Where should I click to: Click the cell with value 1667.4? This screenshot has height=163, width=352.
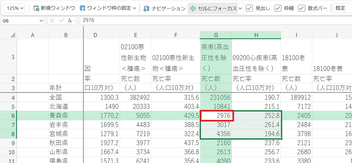[x=102, y=152]
